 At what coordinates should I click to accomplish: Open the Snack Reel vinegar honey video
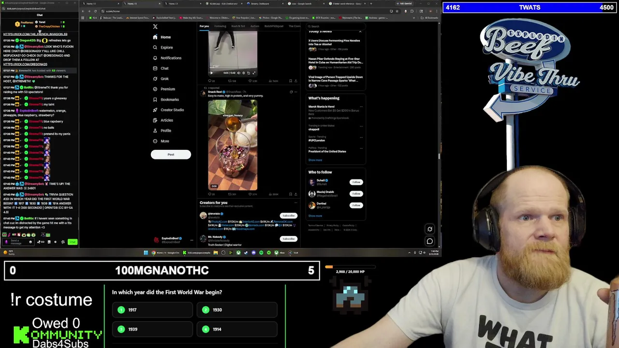coord(233,145)
